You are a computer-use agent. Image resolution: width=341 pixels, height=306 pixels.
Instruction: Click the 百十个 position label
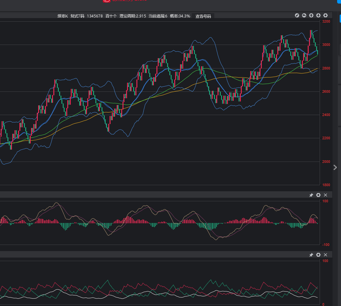(x=111, y=16)
